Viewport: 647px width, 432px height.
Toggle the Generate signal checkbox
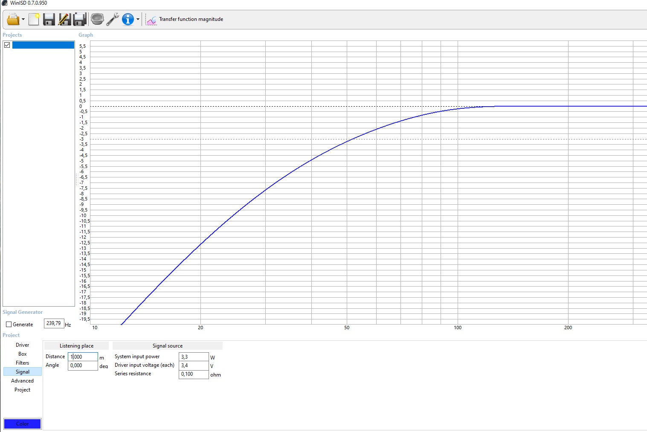(x=9, y=325)
